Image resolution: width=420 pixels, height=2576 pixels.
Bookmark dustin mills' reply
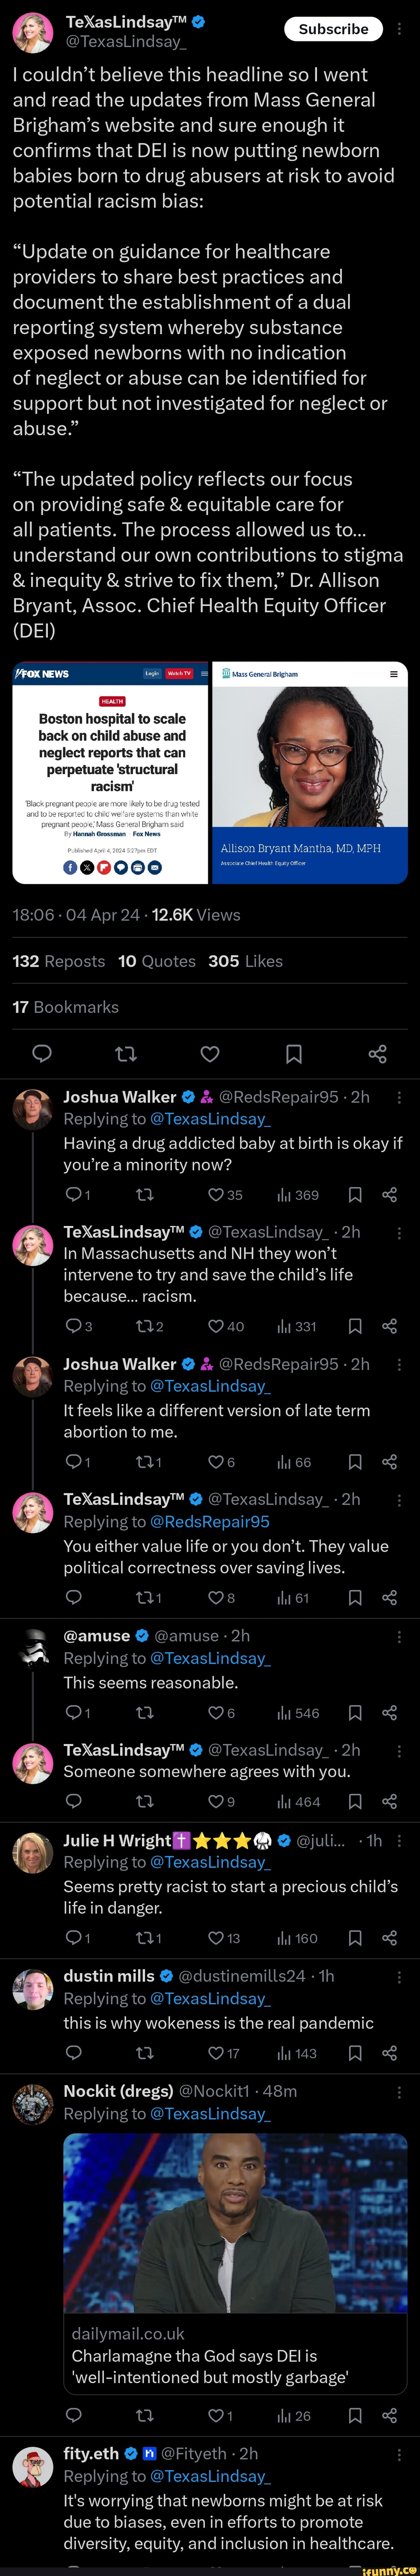coord(354,2053)
